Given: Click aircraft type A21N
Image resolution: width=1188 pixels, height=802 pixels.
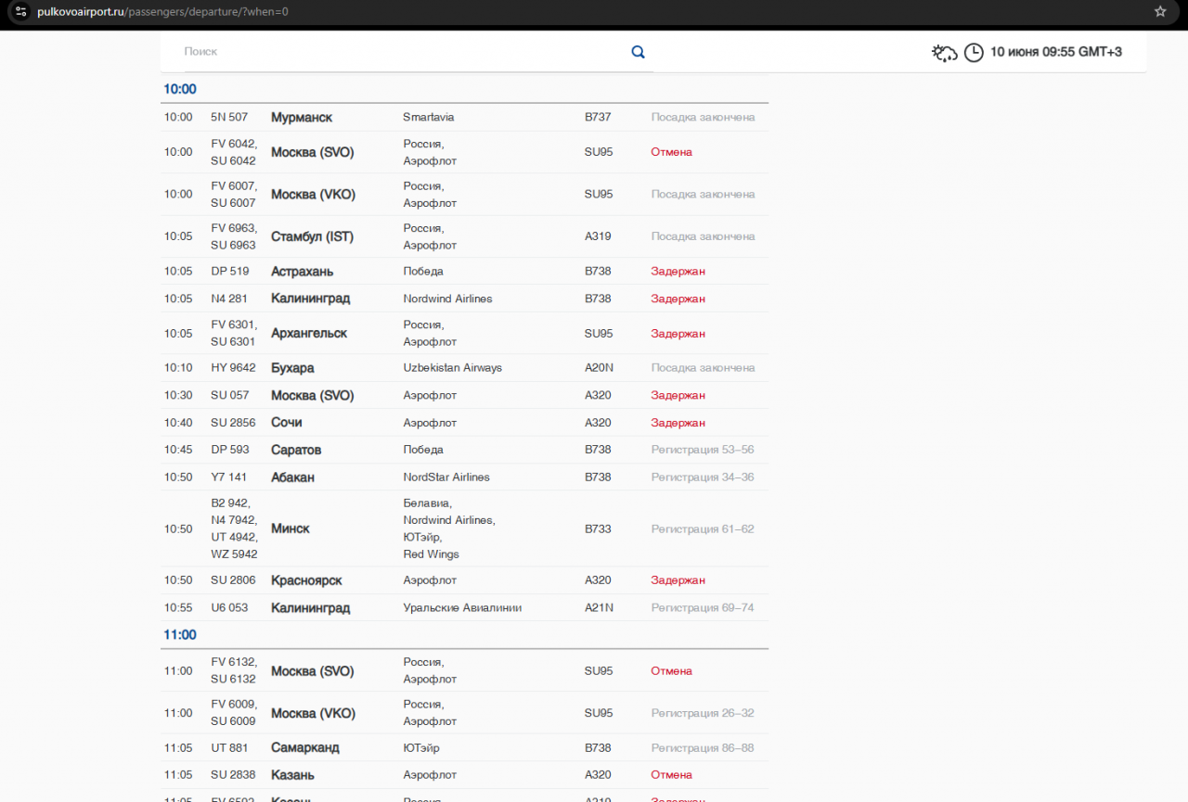Looking at the screenshot, I should coord(599,608).
